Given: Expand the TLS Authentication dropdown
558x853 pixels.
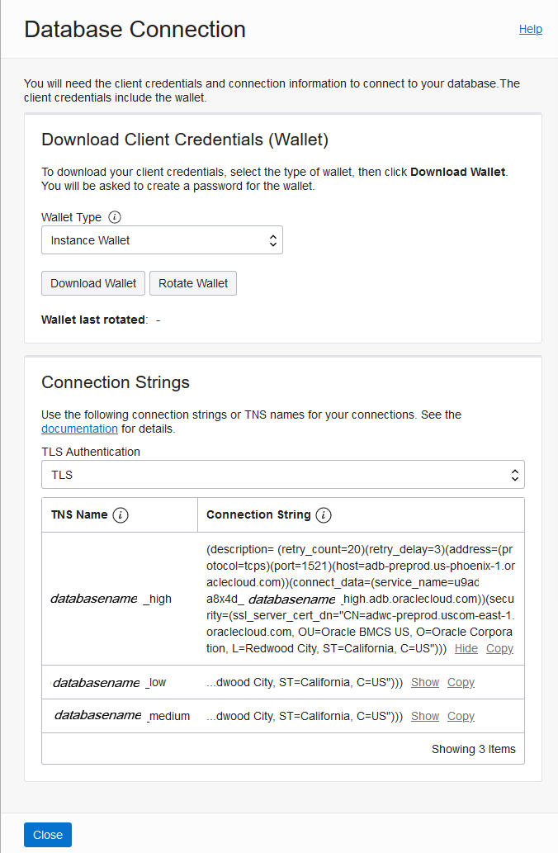Looking at the screenshot, I should [283, 475].
